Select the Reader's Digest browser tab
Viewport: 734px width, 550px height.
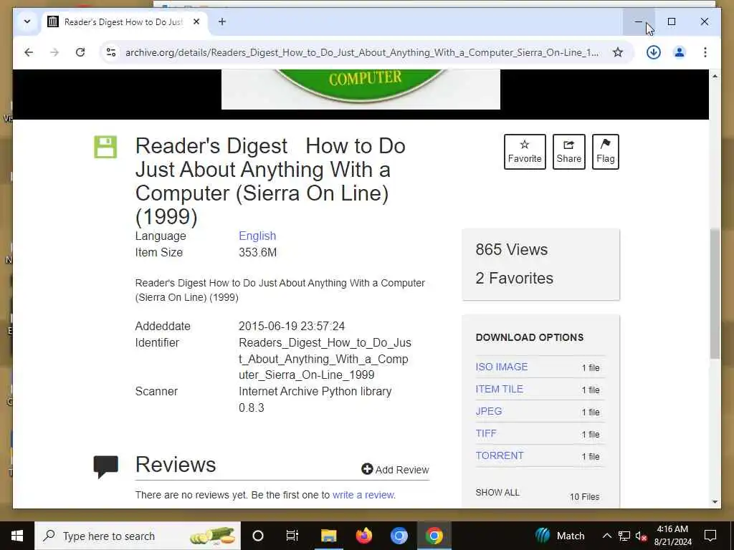(124, 22)
